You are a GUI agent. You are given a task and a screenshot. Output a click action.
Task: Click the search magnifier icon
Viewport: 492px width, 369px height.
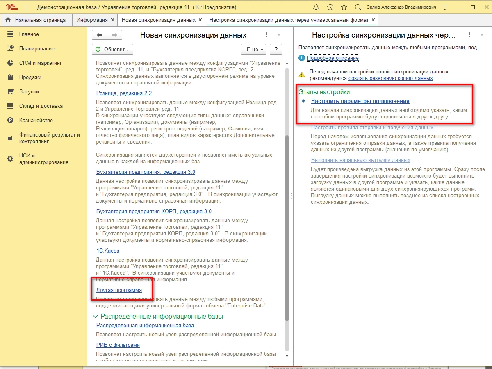pyautogui.click(x=358, y=7)
